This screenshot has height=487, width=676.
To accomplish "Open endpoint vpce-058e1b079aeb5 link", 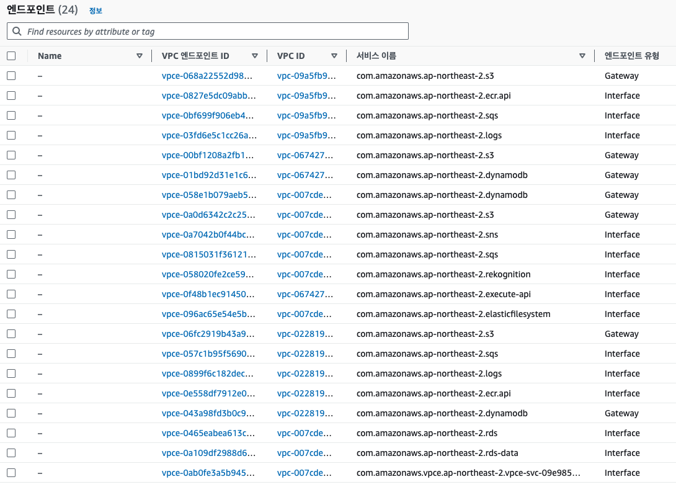I will pyautogui.click(x=208, y=195).
